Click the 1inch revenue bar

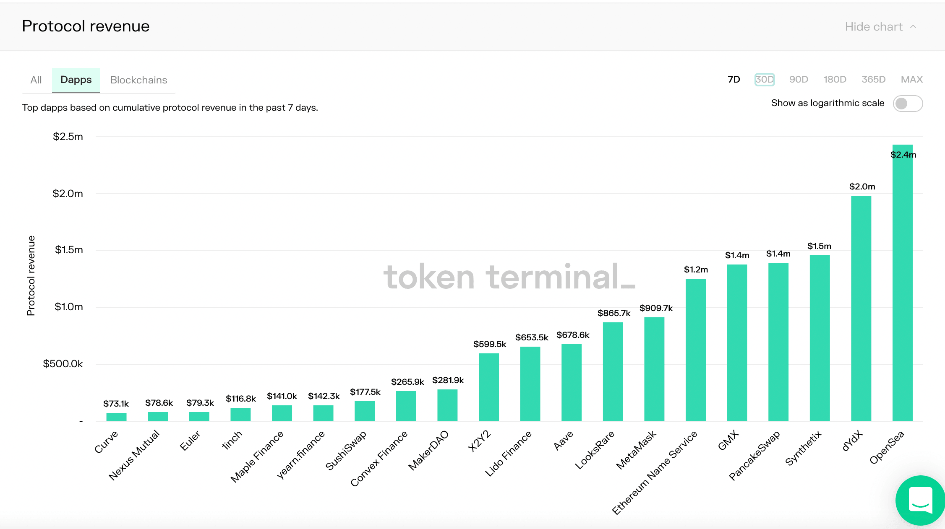pyautogui.click(x=240, y=414)
